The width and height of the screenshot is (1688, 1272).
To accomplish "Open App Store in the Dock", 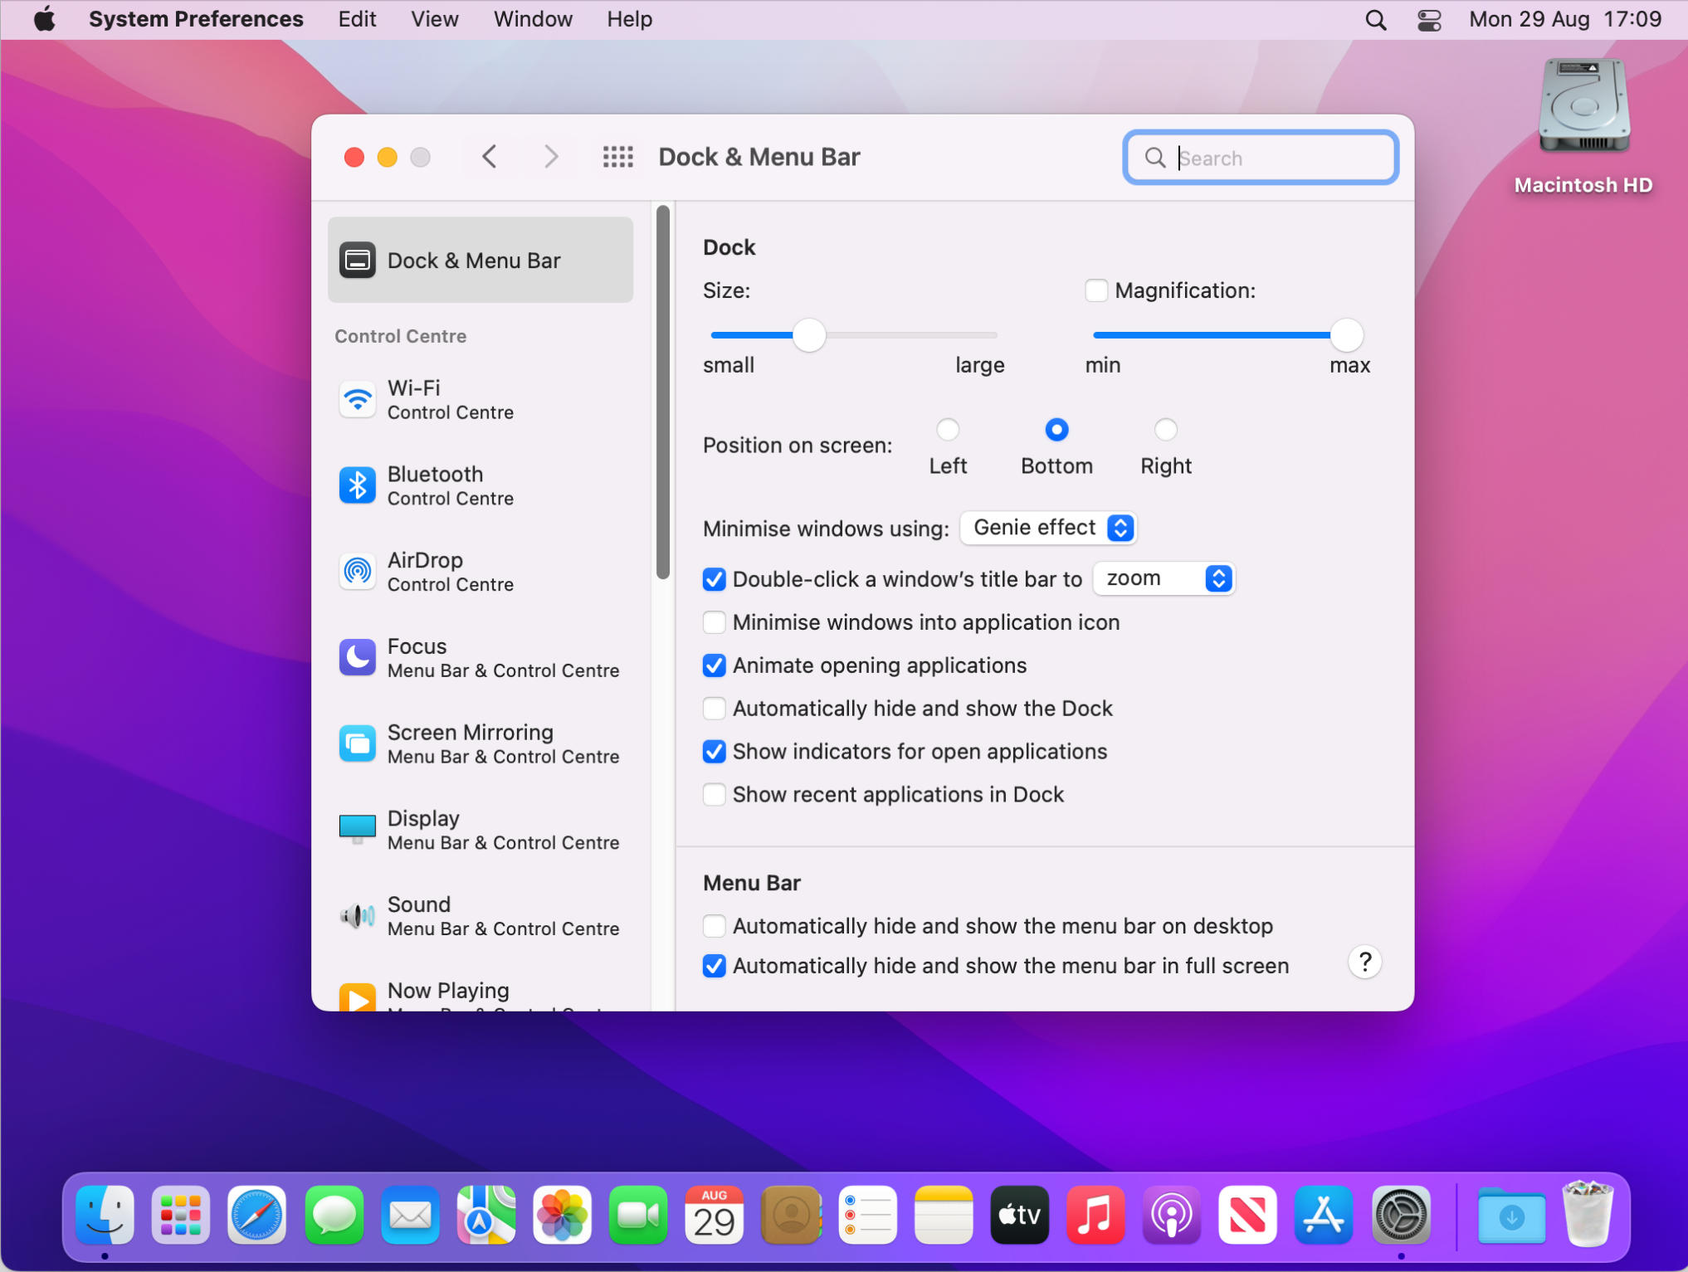I will [1325, 1216].
